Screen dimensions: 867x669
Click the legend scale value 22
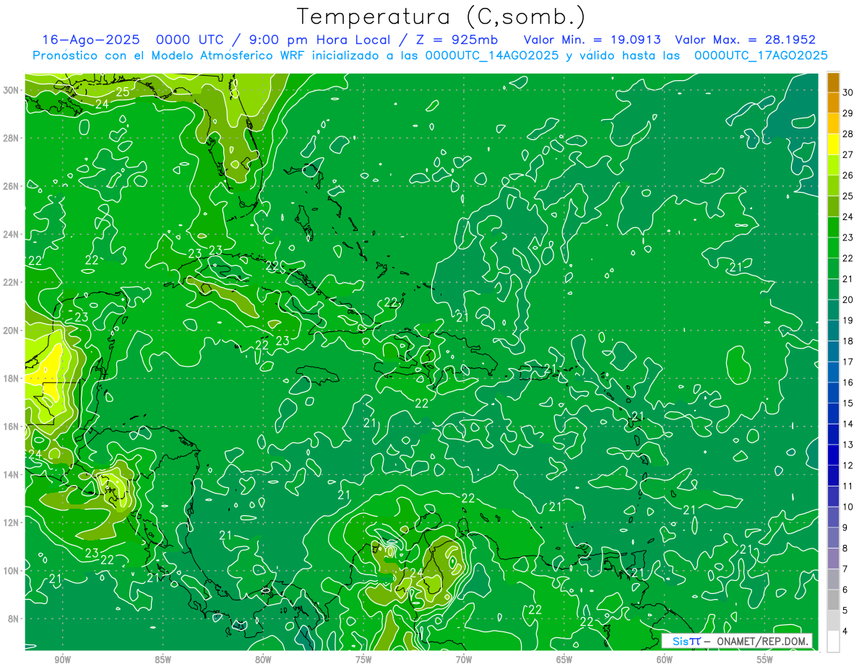pos(849,258)
